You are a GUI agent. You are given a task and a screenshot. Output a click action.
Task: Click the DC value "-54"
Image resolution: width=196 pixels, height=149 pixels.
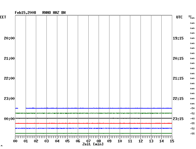click(192, 108)
